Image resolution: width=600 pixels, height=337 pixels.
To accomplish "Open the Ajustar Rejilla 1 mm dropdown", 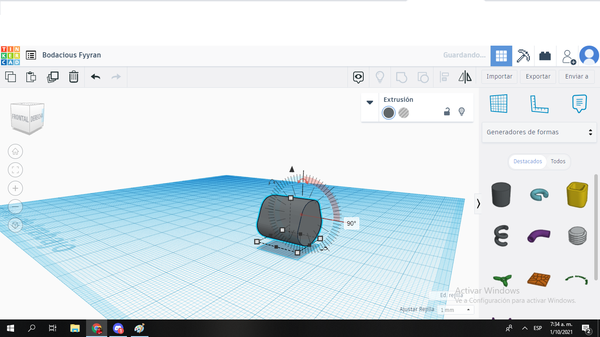I will pos(456,310).
